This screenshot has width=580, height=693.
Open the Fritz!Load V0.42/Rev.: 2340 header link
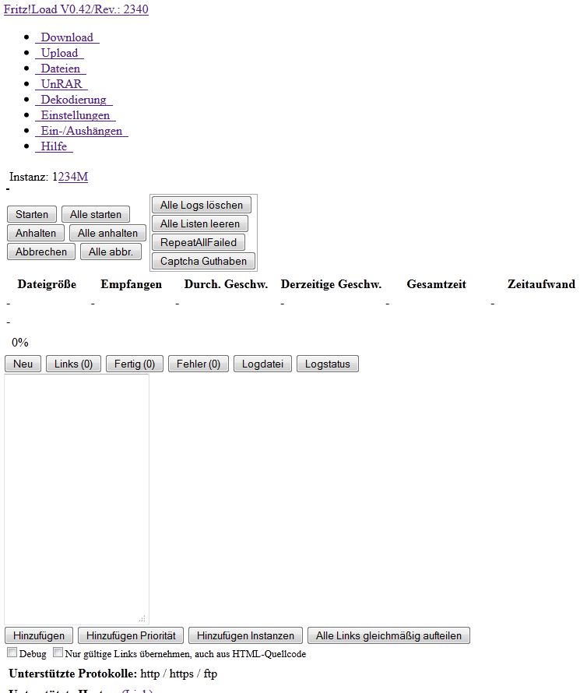click(x=76, y=9)
